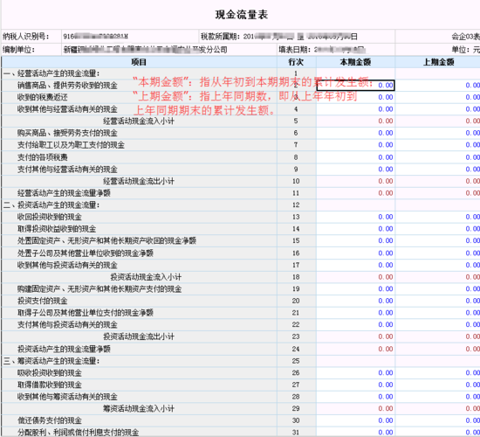This screenshot has width=480, height=437.
Task: Click 本期金额 cell for 取得投资收益收到的现金
Action: coord(355,229)
